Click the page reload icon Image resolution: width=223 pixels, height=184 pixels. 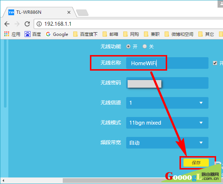coord(27,24)
